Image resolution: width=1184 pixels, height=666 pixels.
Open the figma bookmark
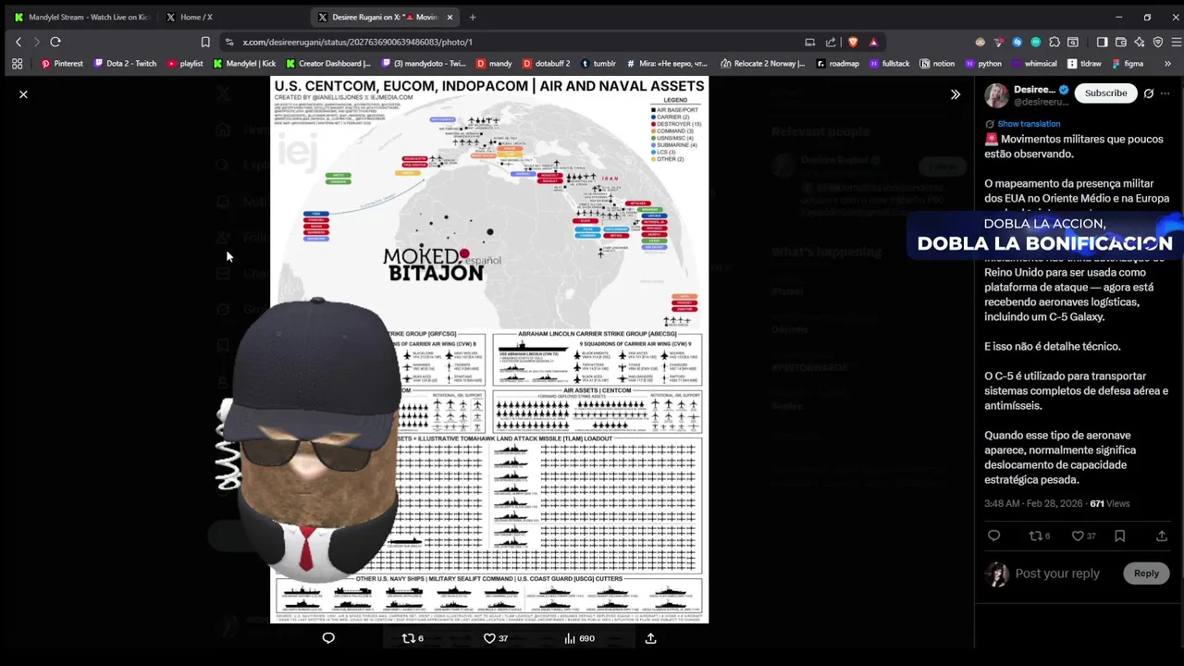click(x=1128, y=64)
